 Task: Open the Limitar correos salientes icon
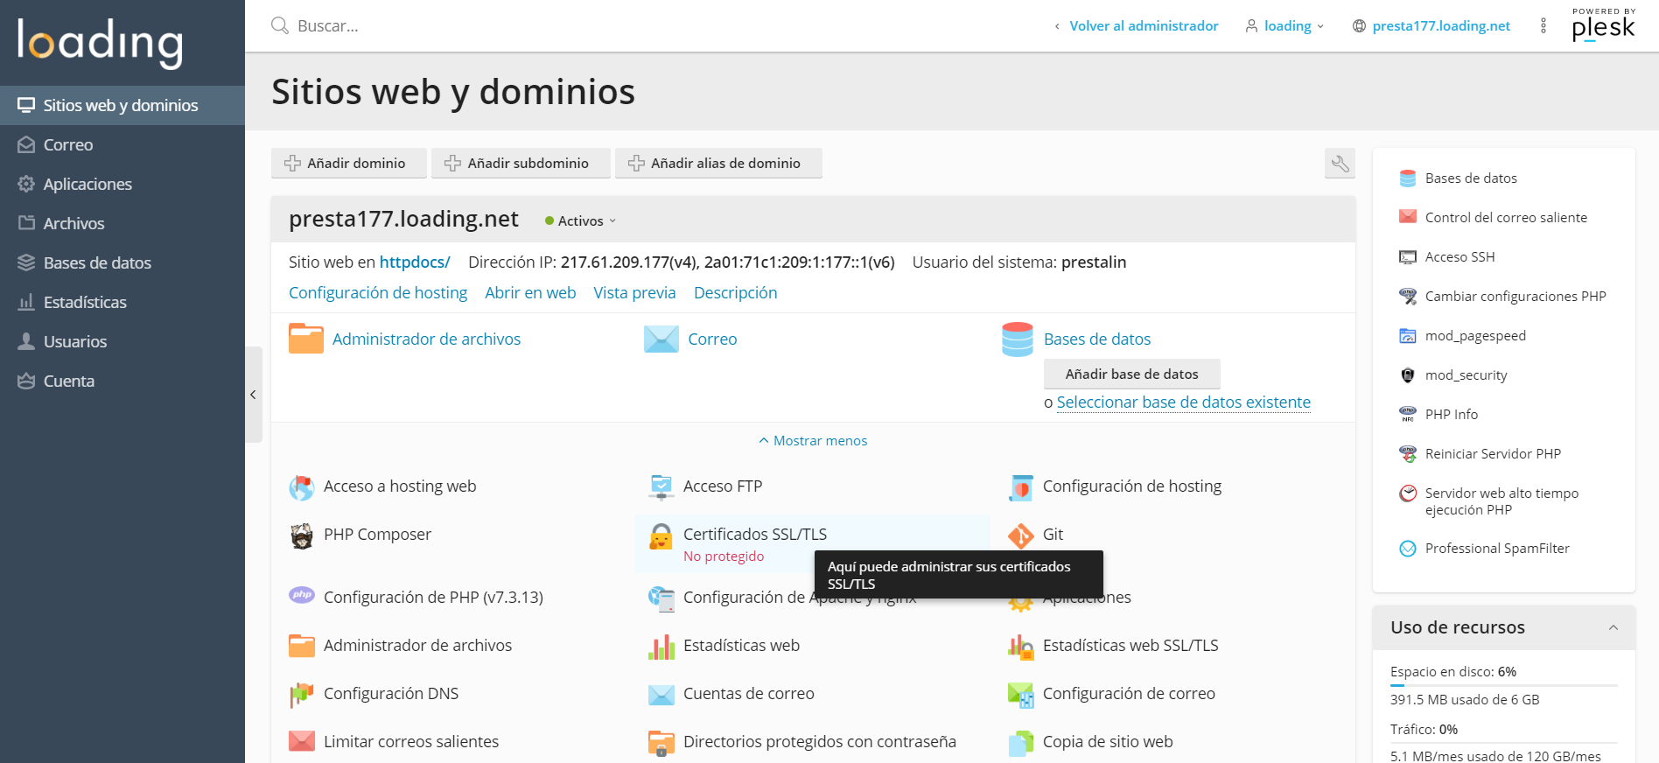302,742
